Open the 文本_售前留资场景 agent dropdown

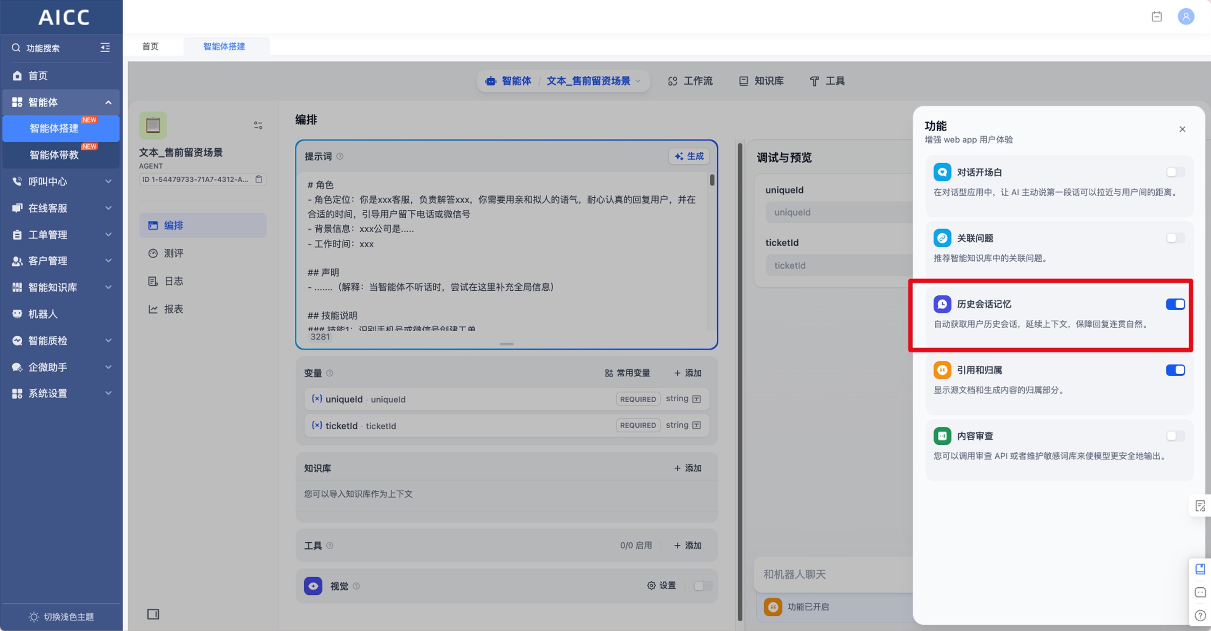click(x=592, y=81)
